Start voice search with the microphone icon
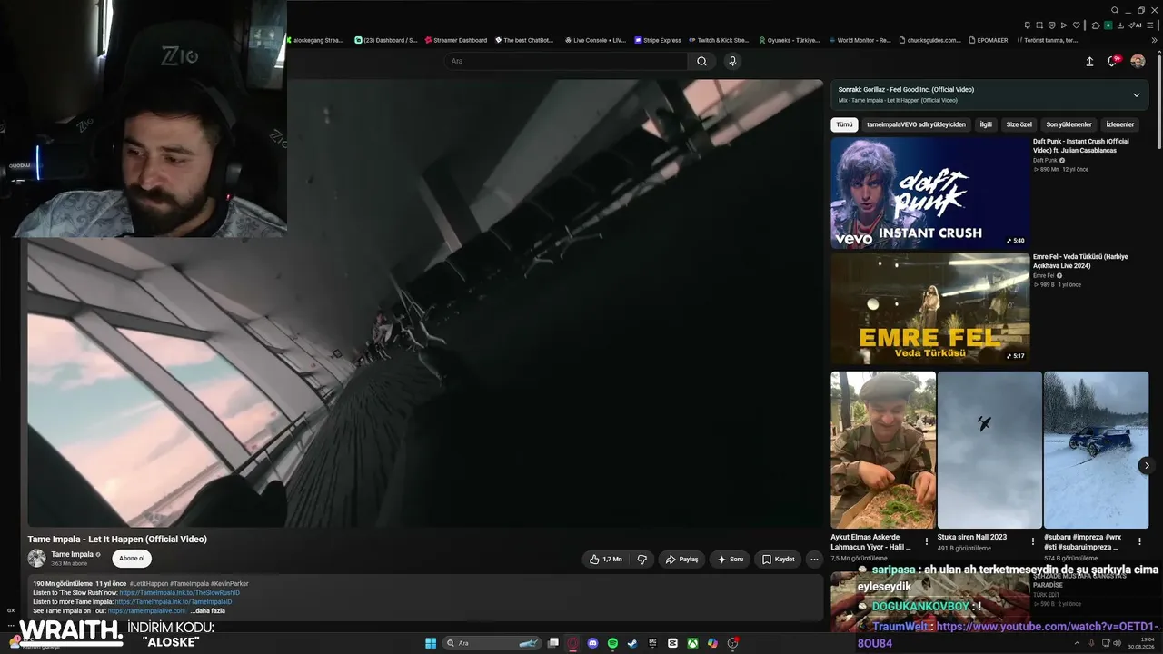The width and height of the screenshot is (1163, 654). [x=732, y=61]
